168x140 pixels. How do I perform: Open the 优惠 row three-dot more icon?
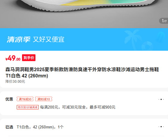click(x=161, y=99)
